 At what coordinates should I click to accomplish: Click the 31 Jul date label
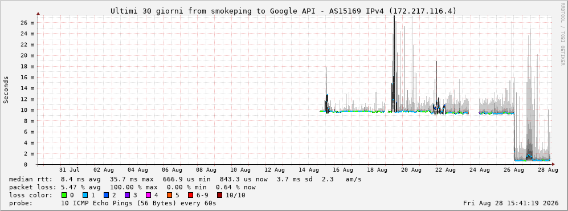pos(69,170)
